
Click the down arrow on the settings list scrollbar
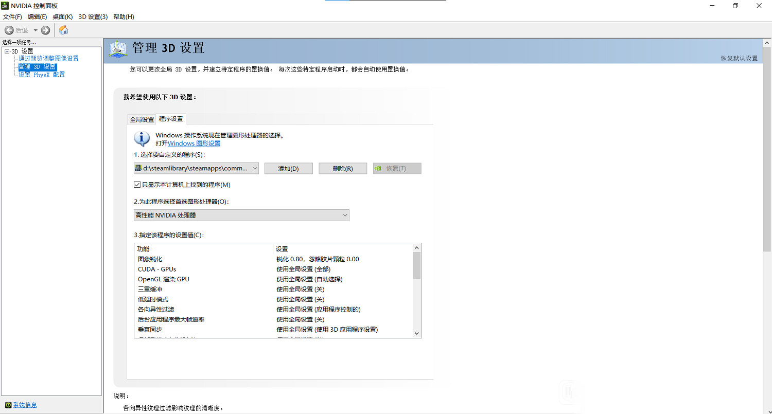coord(416,333)
